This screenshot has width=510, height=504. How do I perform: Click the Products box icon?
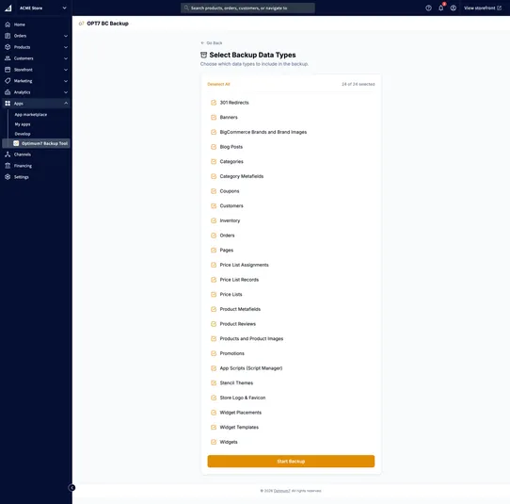[8, 47]
